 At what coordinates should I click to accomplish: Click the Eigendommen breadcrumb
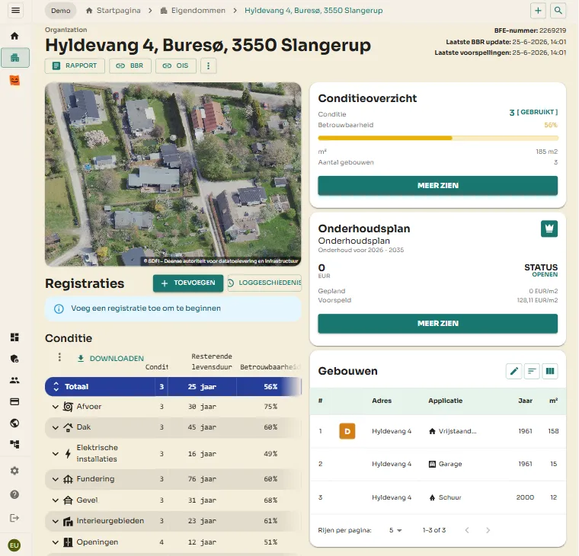click(193, 11)
